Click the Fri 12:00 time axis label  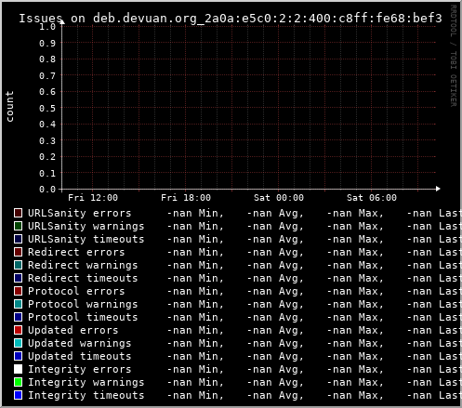tap(93, 198)
